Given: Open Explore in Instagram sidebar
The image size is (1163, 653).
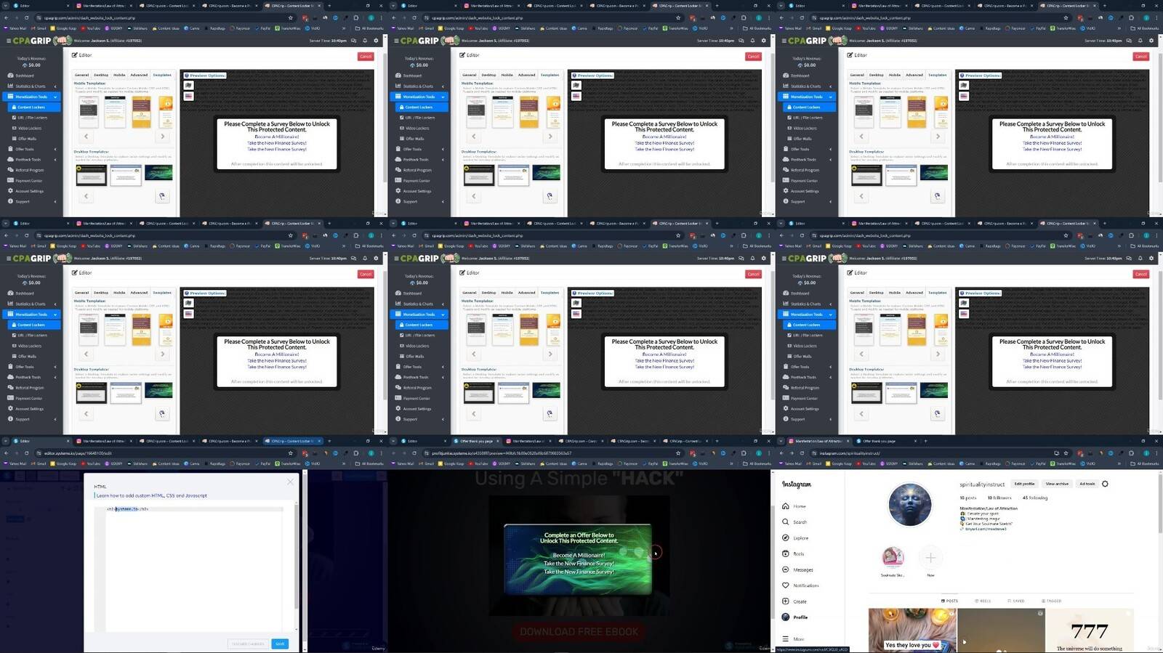Looking at the screenshot, I should pyautogui.click(x=794, y=538).
